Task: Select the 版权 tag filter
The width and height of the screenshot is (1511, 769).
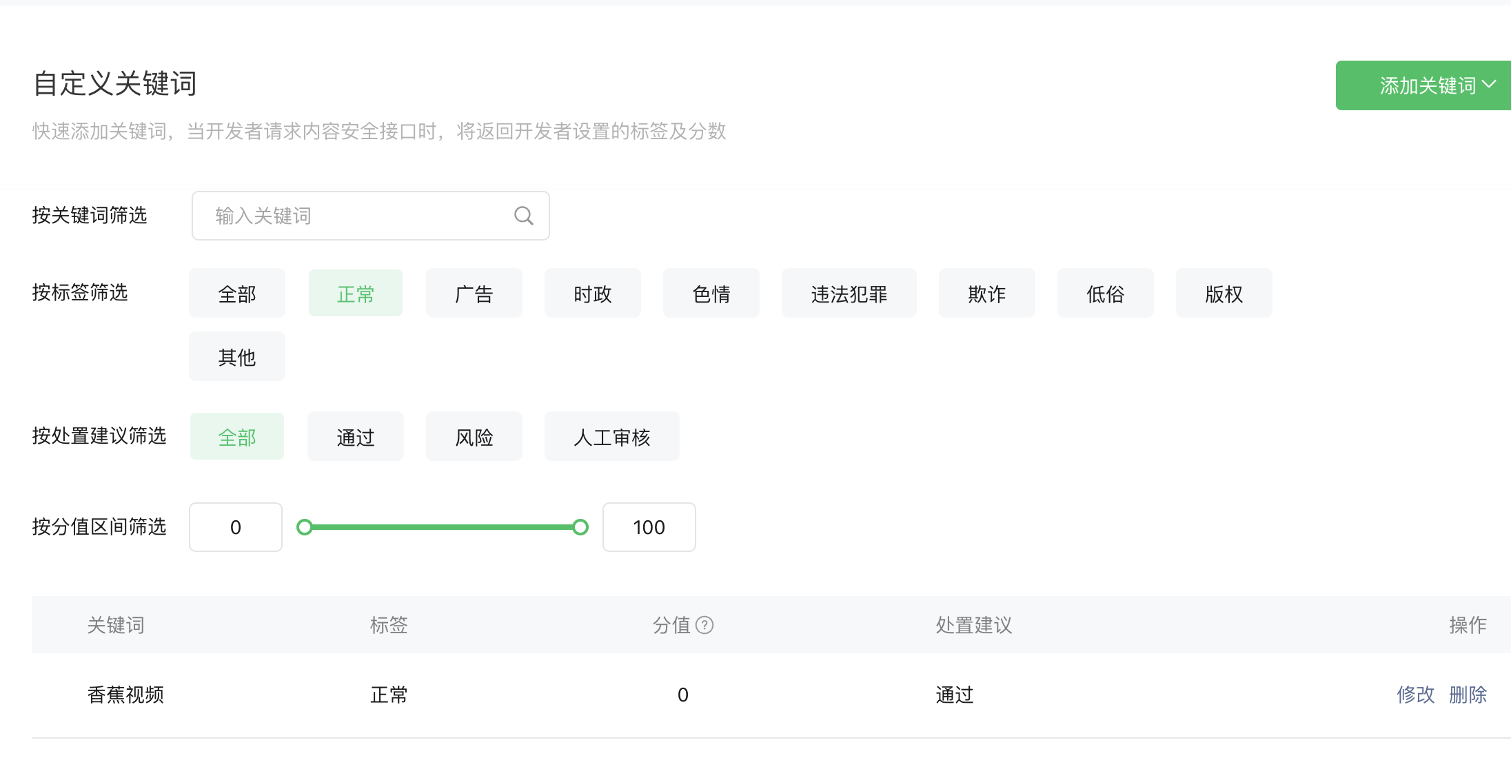Action: point(1224,294)
